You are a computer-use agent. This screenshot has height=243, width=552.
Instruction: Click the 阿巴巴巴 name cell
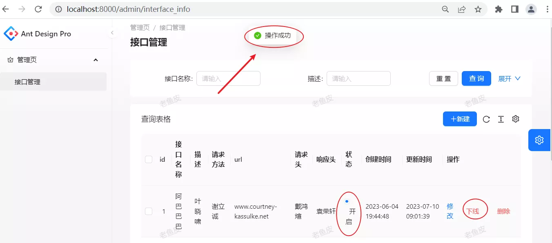[x=178, y=211]
